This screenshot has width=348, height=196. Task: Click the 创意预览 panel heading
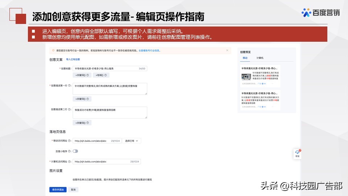coord(245,52)
